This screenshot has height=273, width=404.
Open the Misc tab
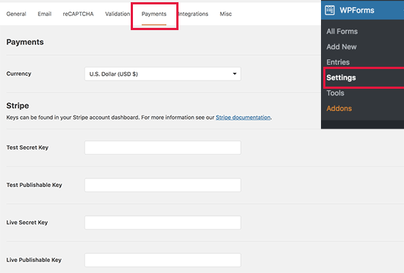[226, 14]
